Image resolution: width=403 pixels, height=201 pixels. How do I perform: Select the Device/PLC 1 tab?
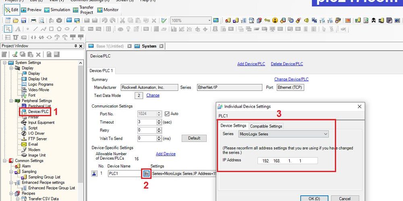click(101, 70)
